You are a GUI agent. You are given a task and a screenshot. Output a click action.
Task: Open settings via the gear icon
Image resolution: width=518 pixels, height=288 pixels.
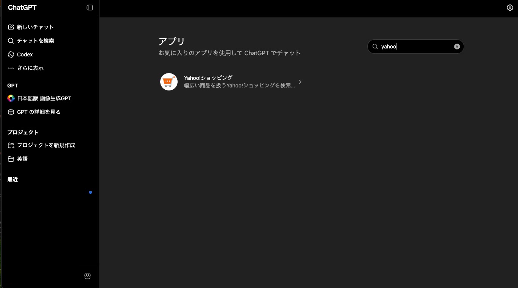tap(510, 8)
